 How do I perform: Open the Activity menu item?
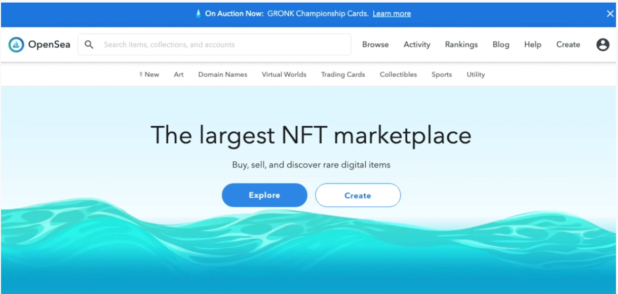tap(417, 45)
